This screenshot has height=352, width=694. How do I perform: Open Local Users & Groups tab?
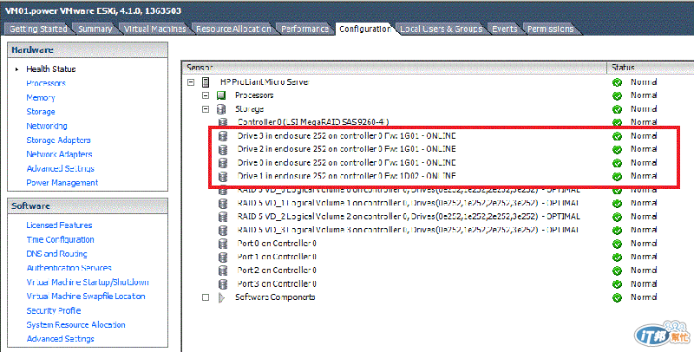pos(442,29)
